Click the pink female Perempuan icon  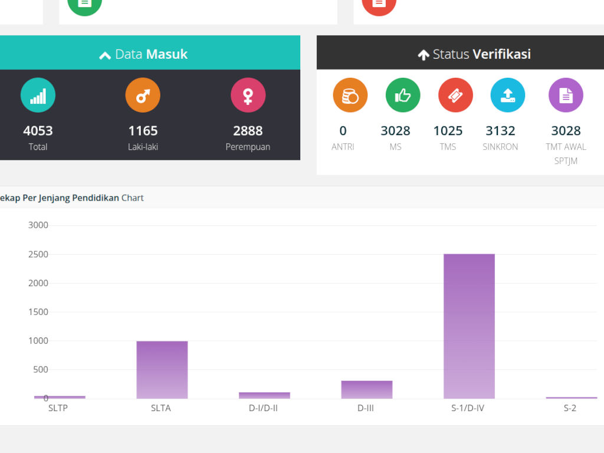pyautogui.click(x=248, y=95)
